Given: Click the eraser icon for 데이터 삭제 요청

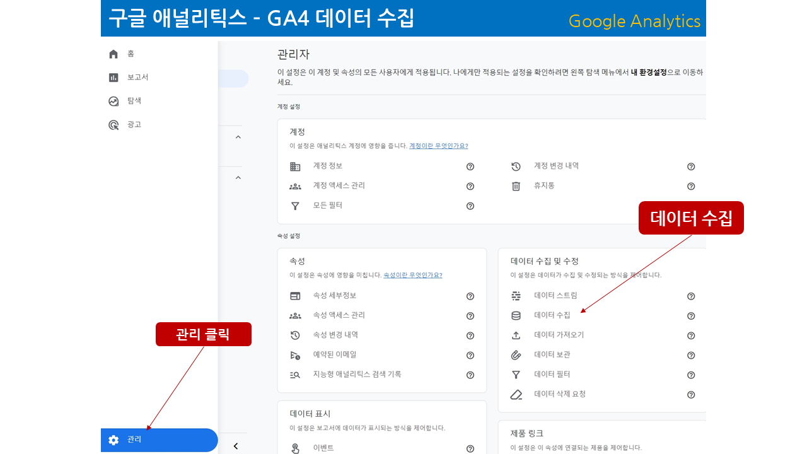Looking at the screenshot, I should pos(516,395).
